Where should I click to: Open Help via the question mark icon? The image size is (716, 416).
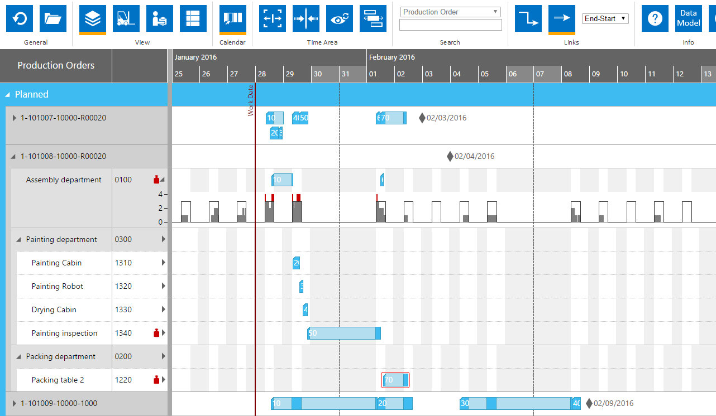coord(655,18)
